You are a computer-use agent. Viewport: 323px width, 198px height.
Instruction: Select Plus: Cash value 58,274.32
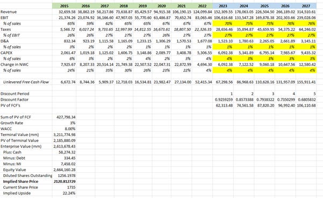67,152
